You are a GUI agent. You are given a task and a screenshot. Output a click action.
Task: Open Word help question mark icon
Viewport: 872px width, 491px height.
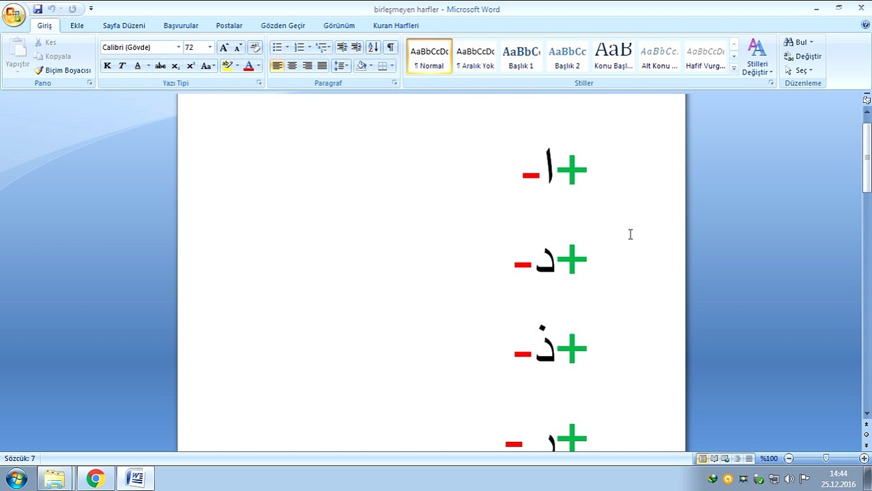pyautogui.click(x=865, y=25)
